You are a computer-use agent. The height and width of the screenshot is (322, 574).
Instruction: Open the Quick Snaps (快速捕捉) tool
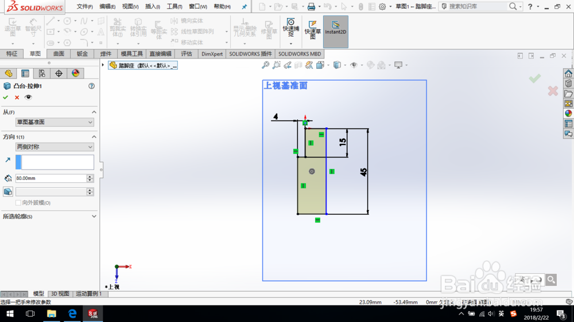[290, 28]
